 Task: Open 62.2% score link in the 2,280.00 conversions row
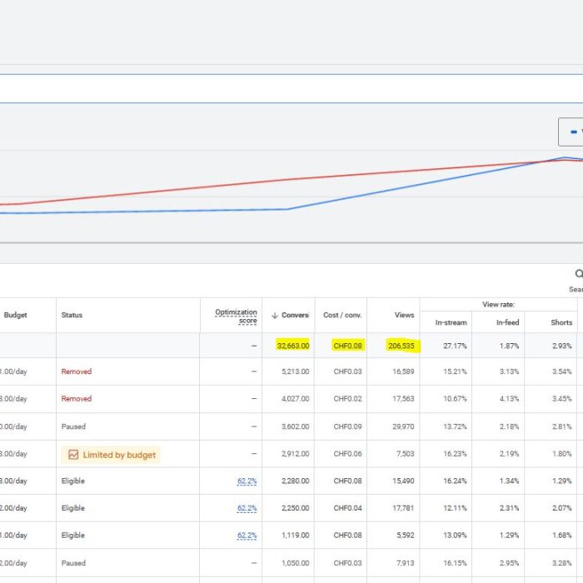(247, 481)
